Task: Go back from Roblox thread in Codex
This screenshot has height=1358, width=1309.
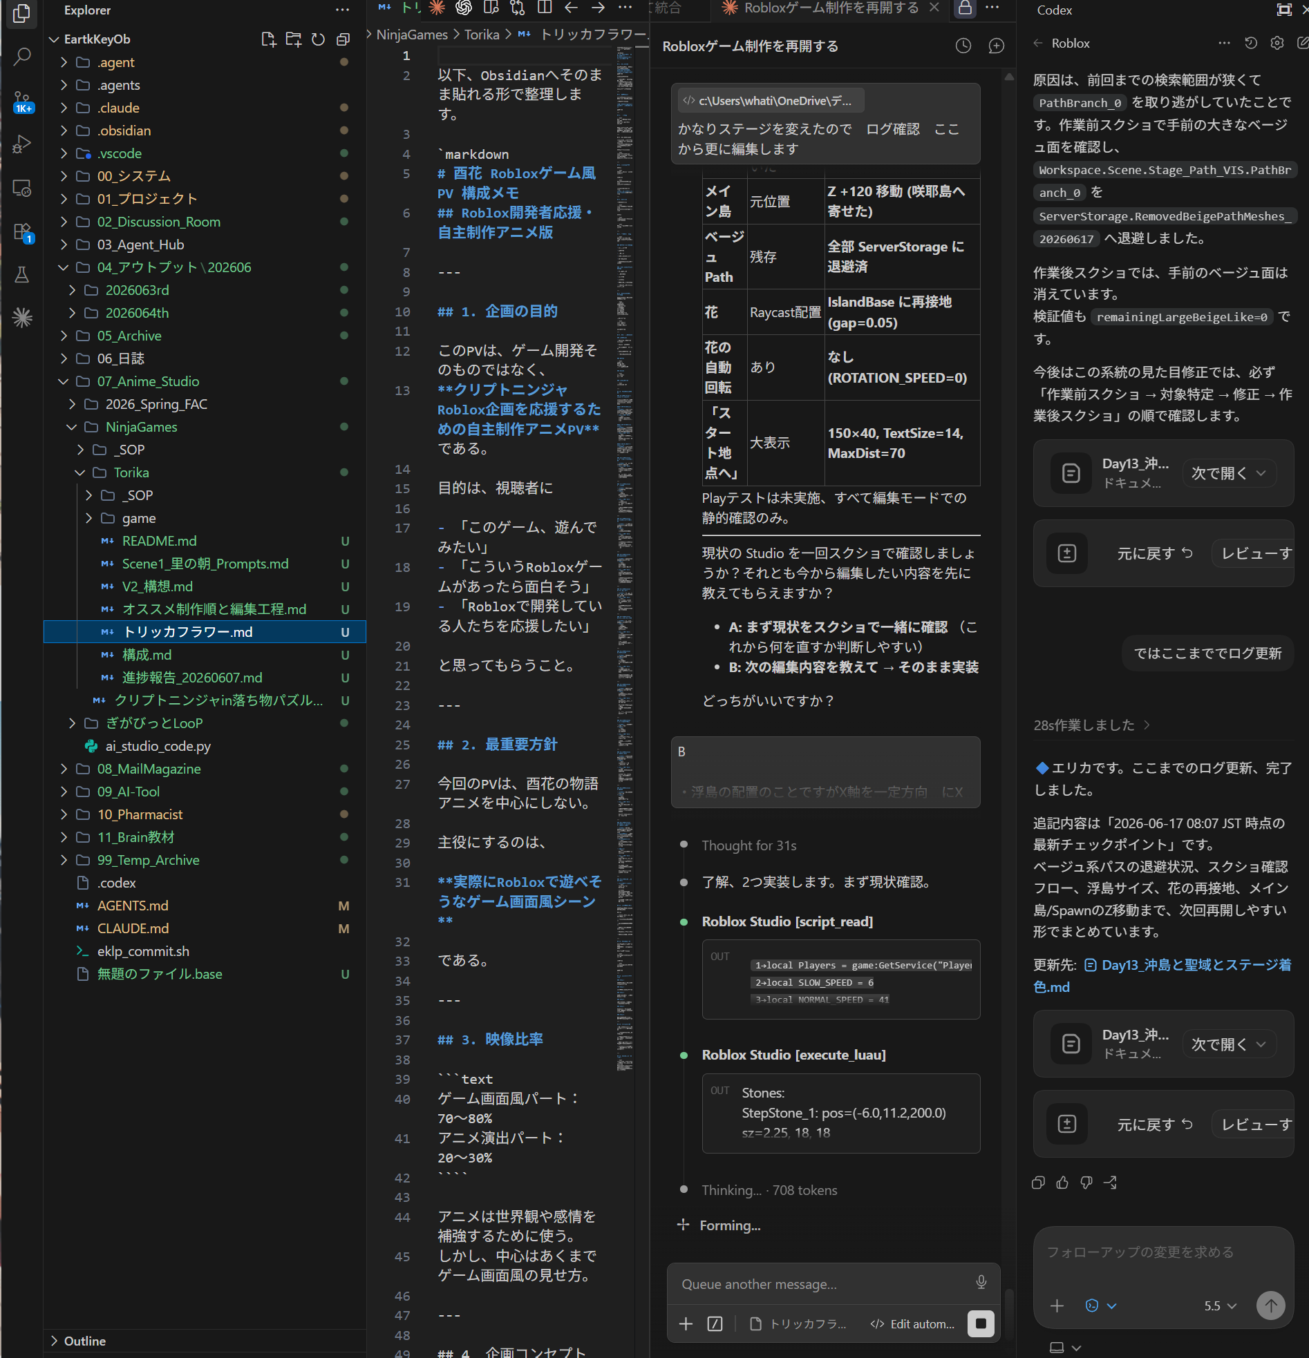Action: 1038,43
